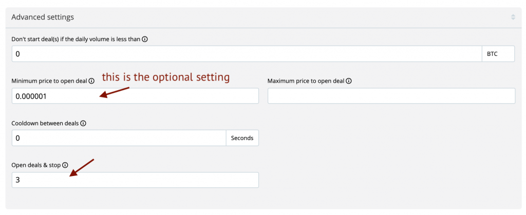Viewport: 526px width, 215px height.
Task: Click info icon beside Cooldown between deals
Action: 83,123
